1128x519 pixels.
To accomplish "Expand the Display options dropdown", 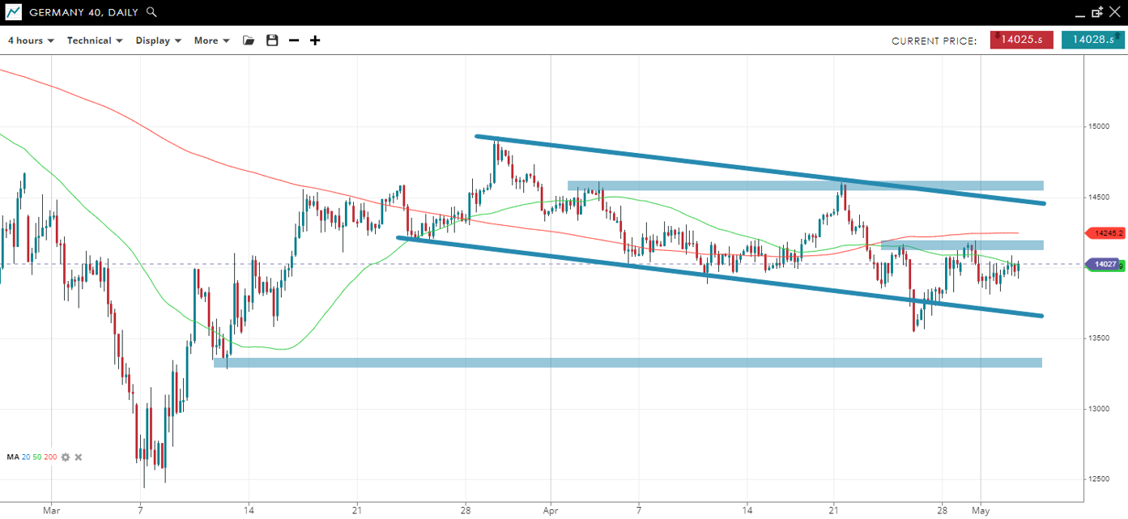I will click(x=158, y=40).
